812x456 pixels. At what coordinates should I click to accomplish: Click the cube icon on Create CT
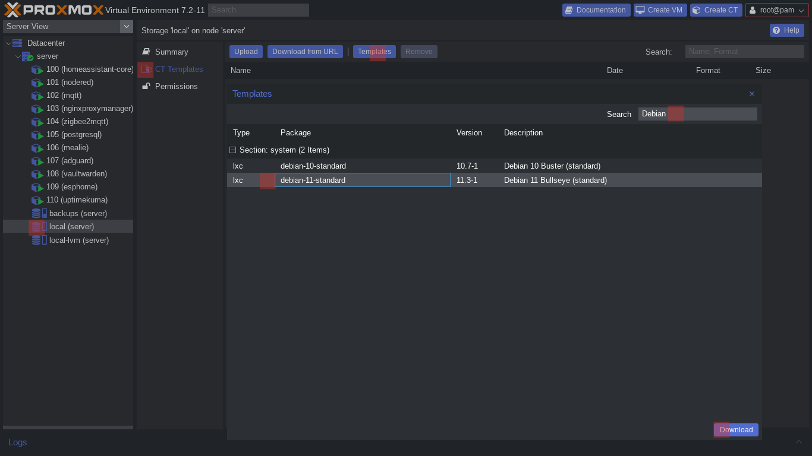[x=696, y=10]
